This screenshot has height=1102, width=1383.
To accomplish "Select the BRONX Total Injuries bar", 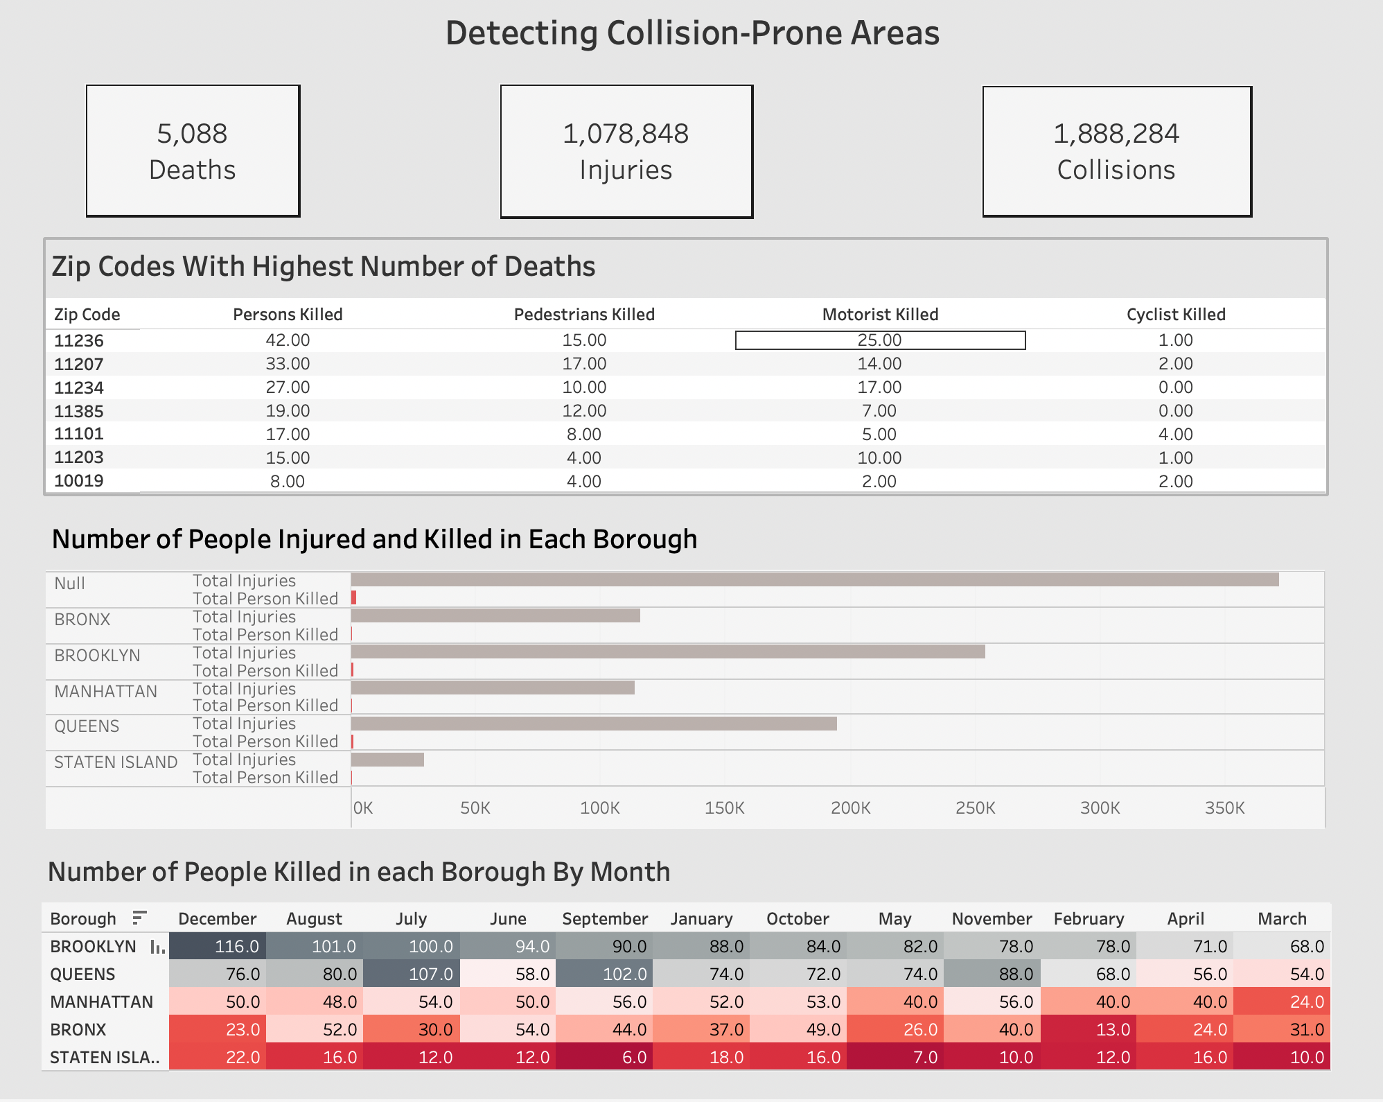I will click(x=495, y=615).
